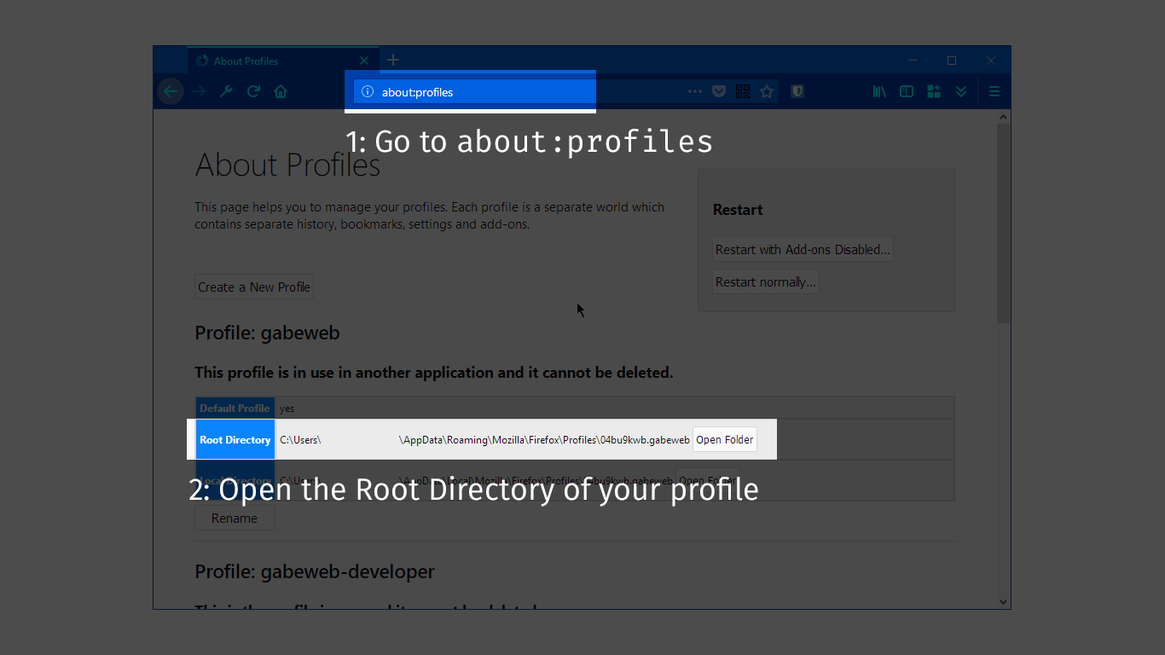Click Restart with Add-ons Disabled button
The width and height of the screenshot is (1165, 655).
point(803,250)
